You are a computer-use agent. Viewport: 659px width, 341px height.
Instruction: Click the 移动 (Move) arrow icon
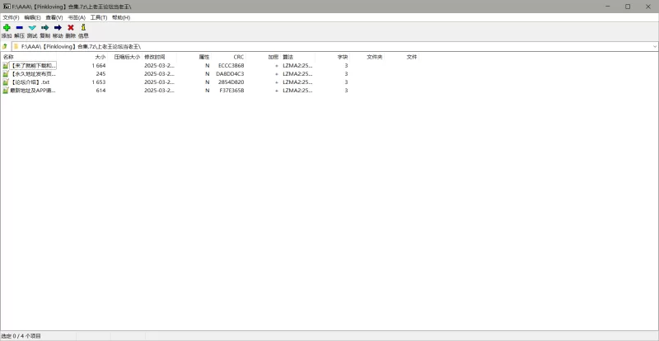58,28
